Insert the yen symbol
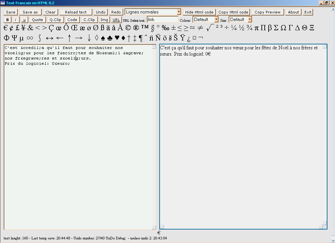 pos(24,28)
